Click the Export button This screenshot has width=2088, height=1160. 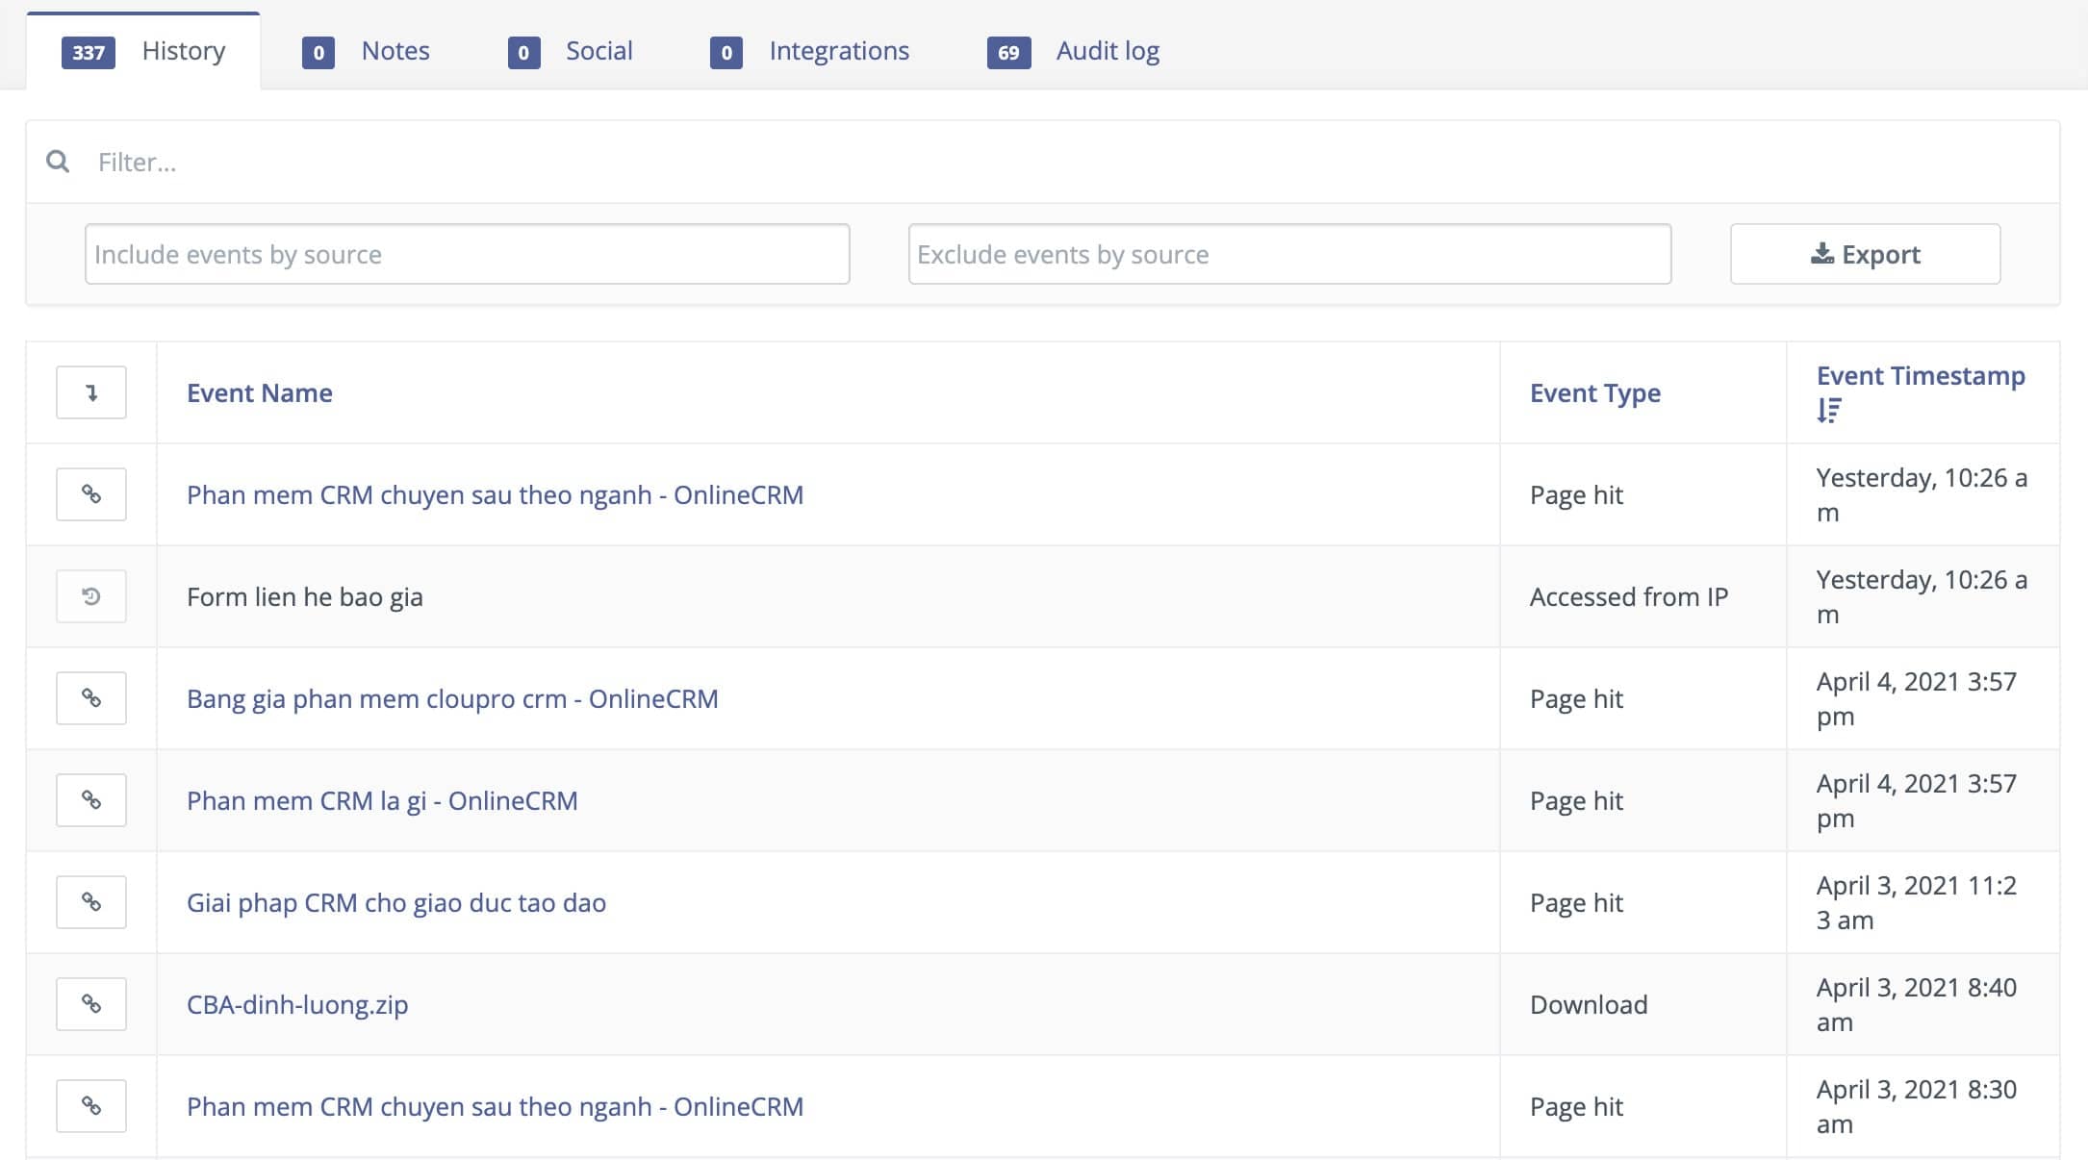pos(1864,254)
